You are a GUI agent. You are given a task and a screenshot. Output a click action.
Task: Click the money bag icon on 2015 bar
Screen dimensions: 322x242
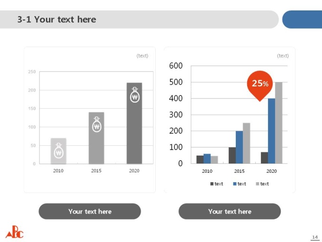[97, 124]
